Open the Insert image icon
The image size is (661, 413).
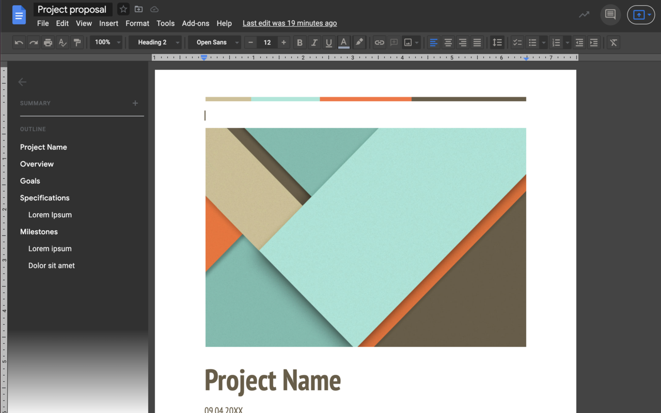(x=408, y=42)
